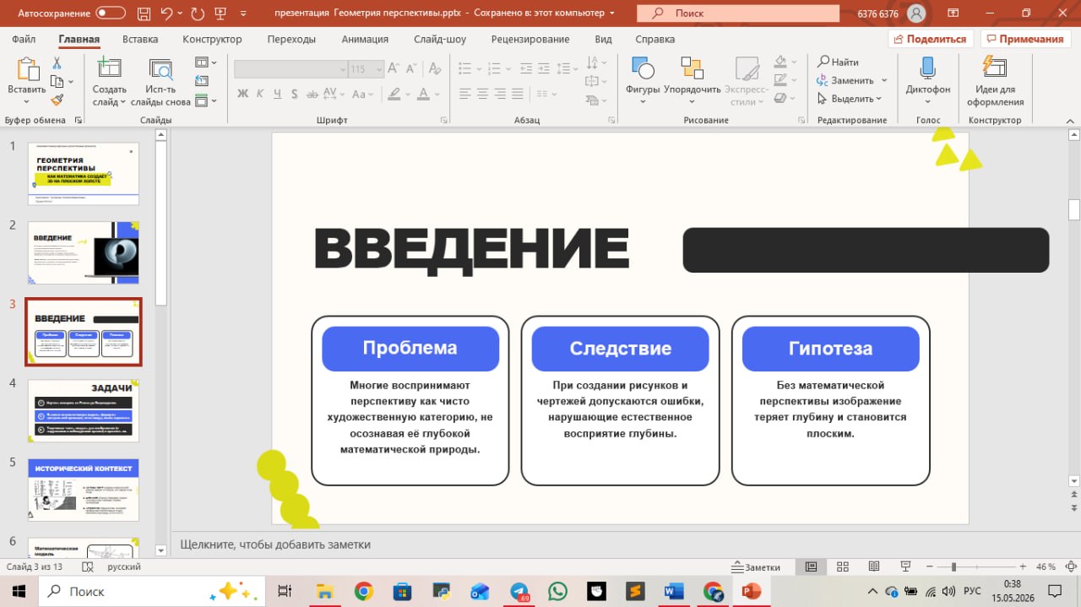Switch to the Анимация tab
Screen dimensions: 1081x607
point(365,40)
